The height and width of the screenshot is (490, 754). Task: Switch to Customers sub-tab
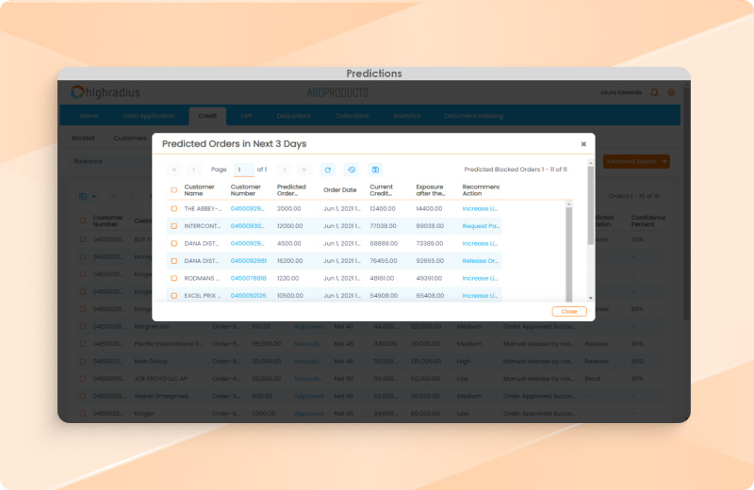click(x=130, y=138)
